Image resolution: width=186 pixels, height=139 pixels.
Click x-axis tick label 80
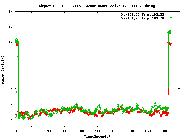[x=82, y=131]
